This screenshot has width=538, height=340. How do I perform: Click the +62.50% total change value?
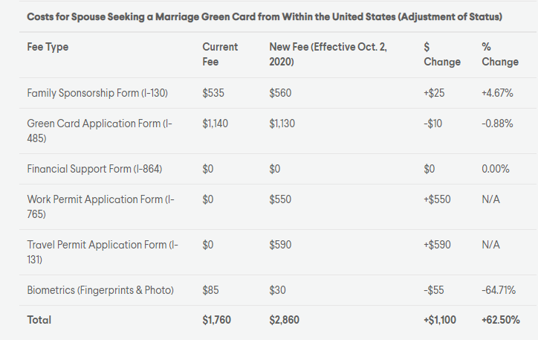tap(501, 320)
